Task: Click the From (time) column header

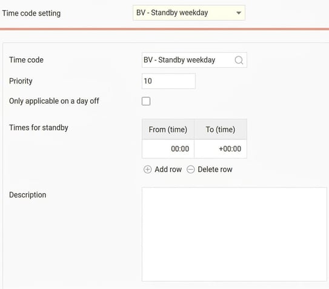Action: 168,129
